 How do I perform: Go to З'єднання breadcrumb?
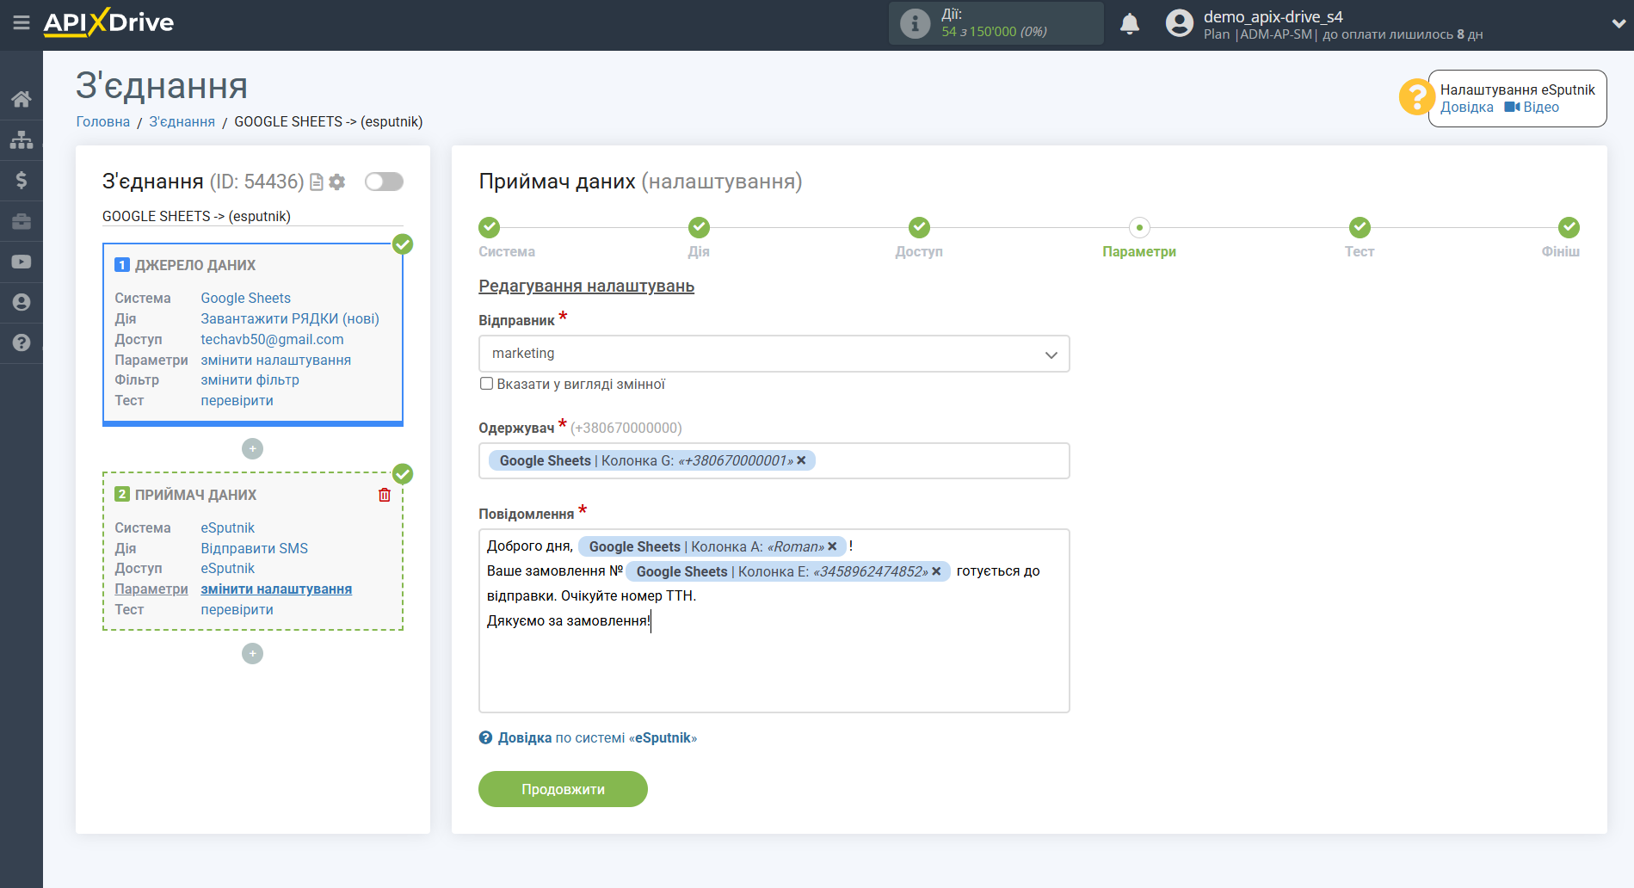click(x=182, y=121)
